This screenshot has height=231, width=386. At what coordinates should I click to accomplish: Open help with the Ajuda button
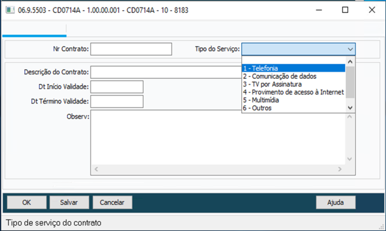coord(335,202)
